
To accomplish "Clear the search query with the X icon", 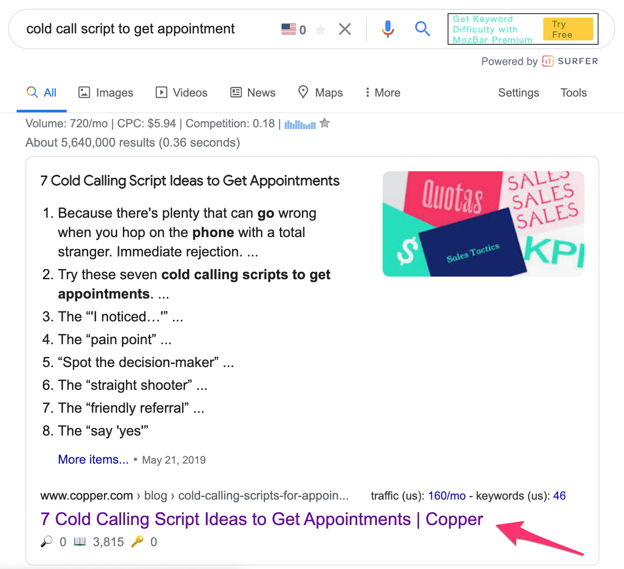I will tap(345, 29).
